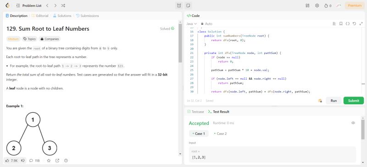Open the help question mark icon
The width and height of the screenshot is (367, 167).
click(66, 161)
